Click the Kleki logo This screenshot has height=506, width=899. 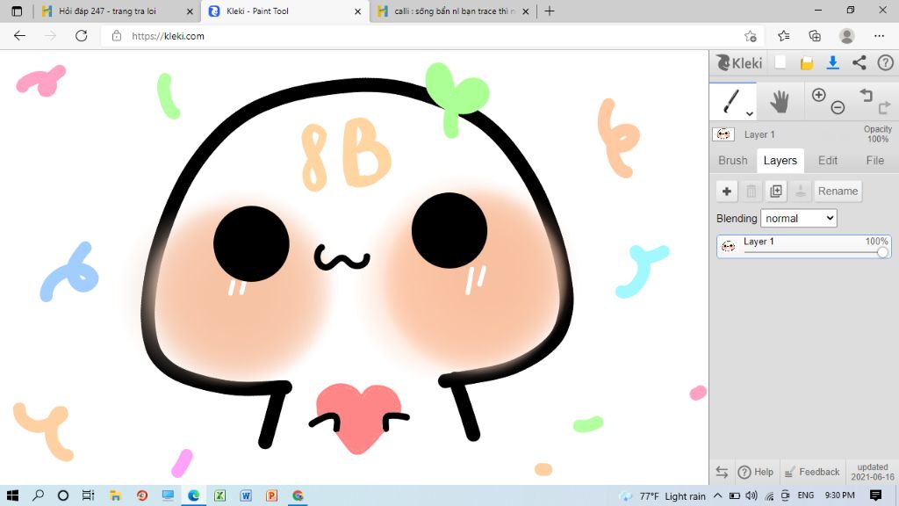click(x=739, y=62)
